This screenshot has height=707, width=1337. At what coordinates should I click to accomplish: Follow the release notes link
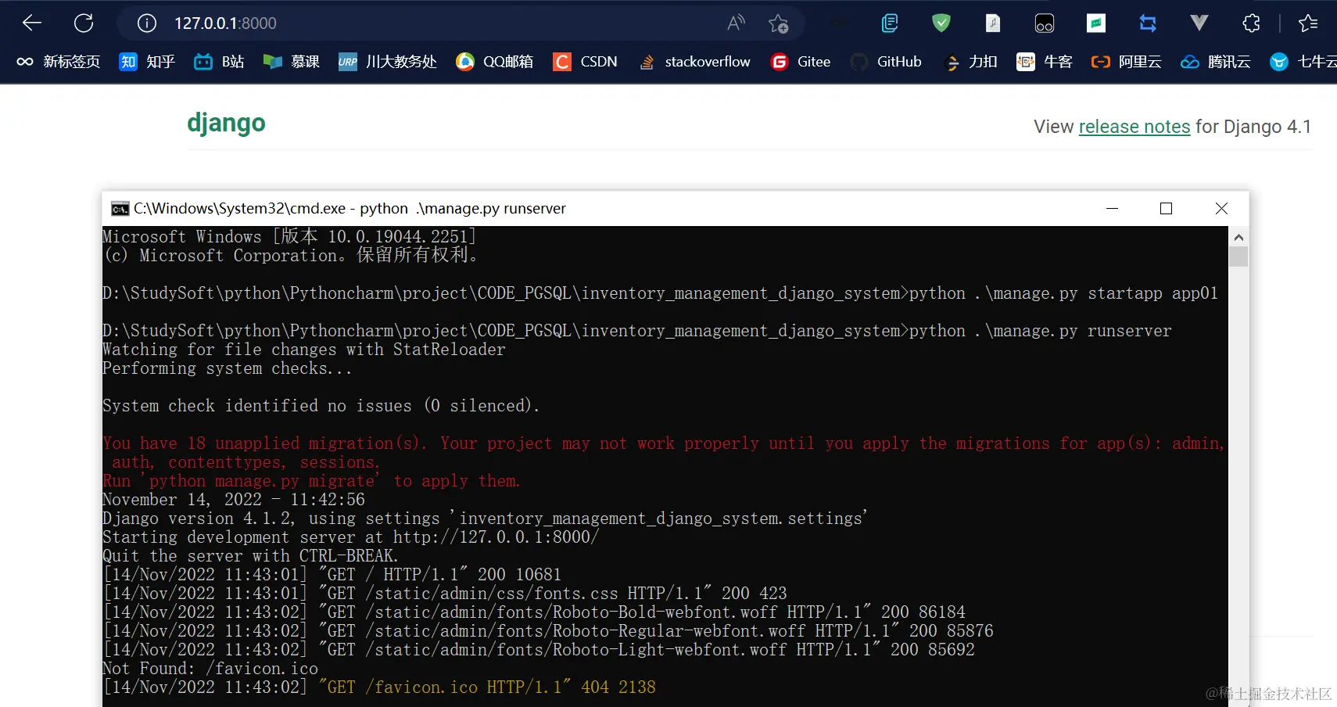[x=1134, y=127]
